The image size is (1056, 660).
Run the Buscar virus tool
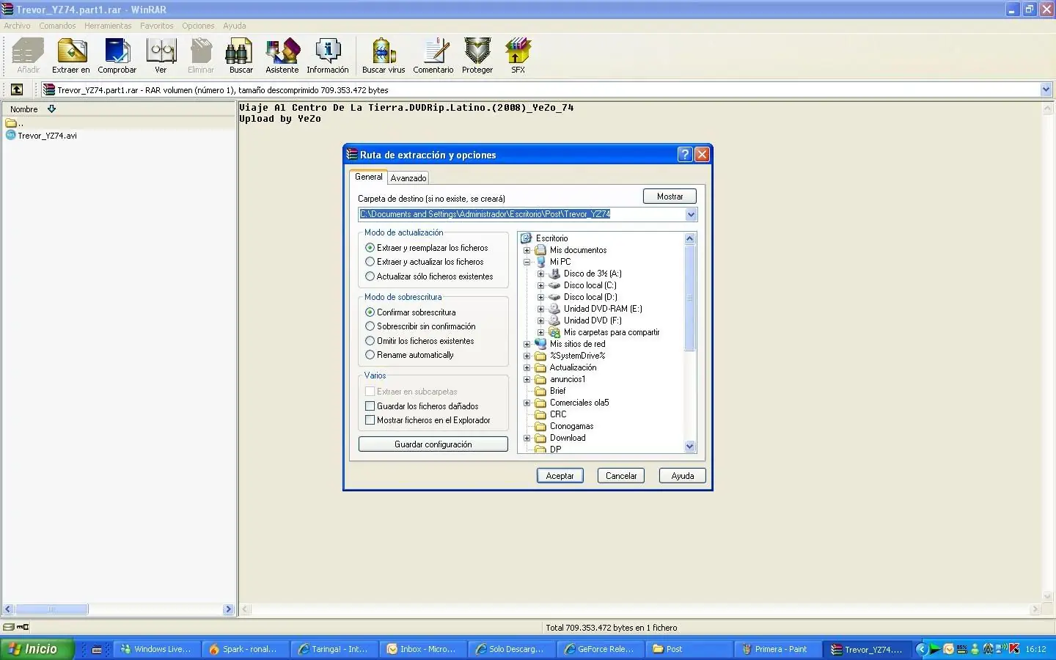tap(384, 56)
